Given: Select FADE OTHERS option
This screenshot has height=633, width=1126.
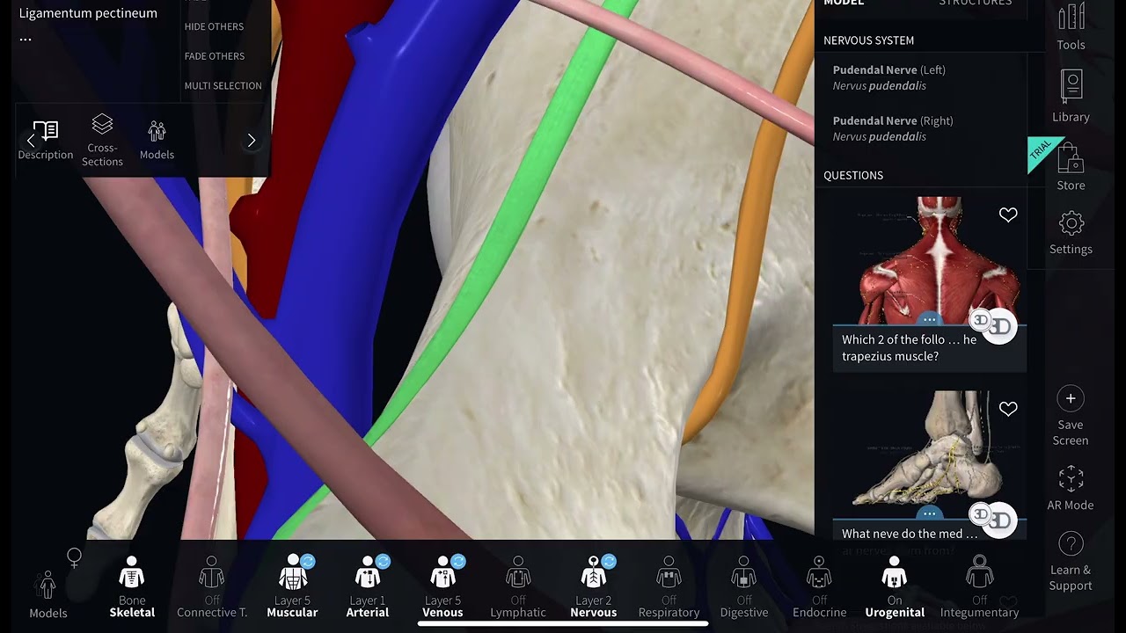Looking at the screenshot, I should pos(215,56).
